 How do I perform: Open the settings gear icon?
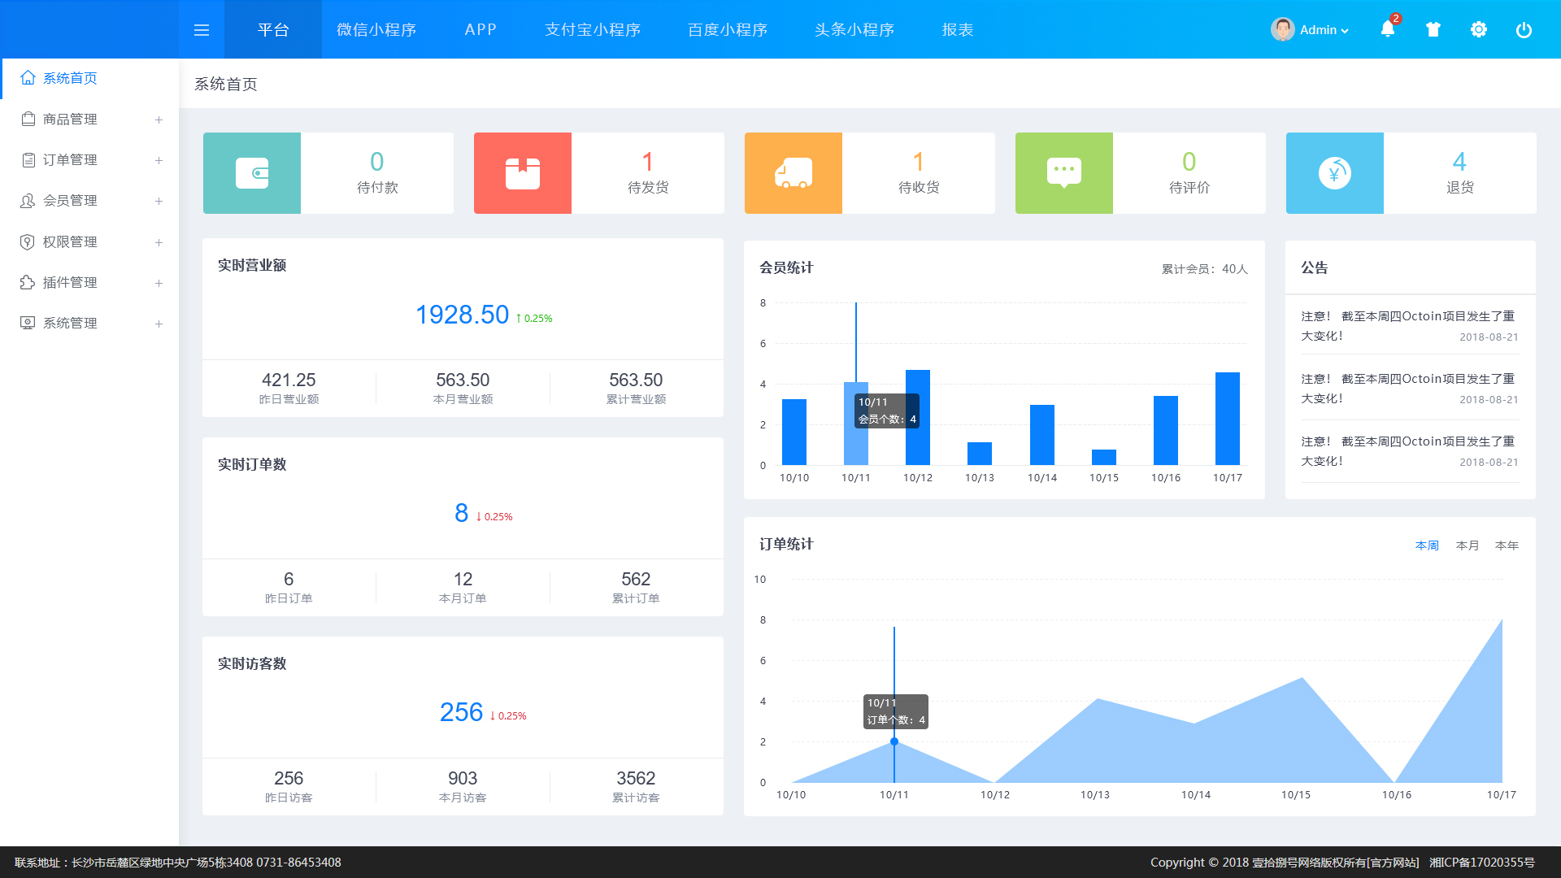coord(1479,30)
